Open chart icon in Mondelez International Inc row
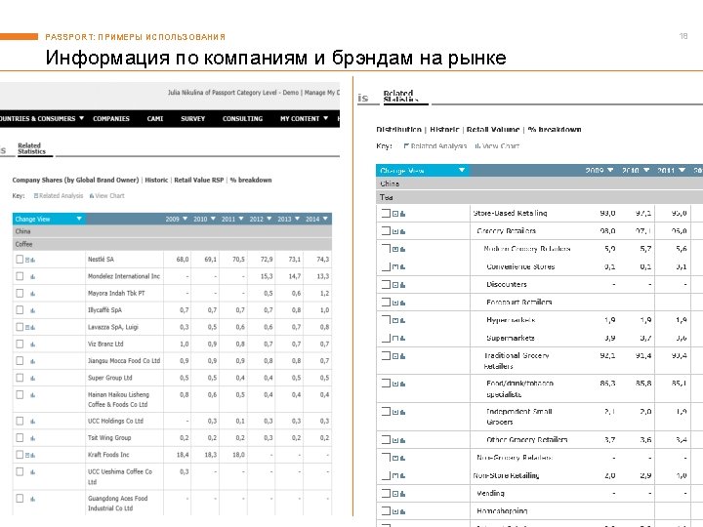703x527 pixels. click(33, 277)
